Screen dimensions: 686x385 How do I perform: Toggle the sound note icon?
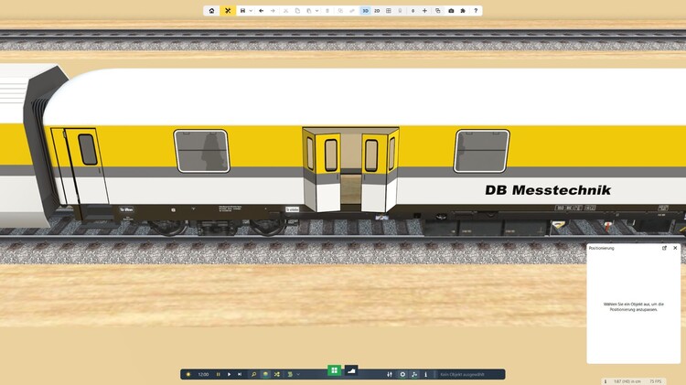(x=414, y=375)
